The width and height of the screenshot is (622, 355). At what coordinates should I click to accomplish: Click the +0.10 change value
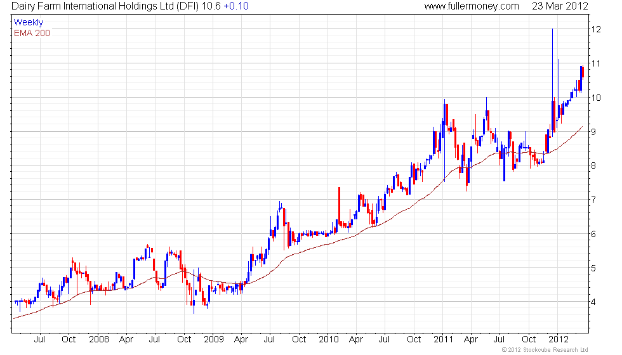[x=236, y=6]
